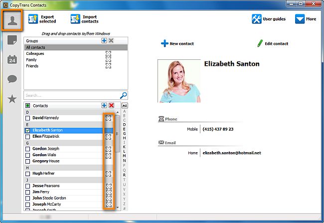This screenshot has width=324, height=223.
Task: Toggle the AZ sort button
Action: click(125, 106)
